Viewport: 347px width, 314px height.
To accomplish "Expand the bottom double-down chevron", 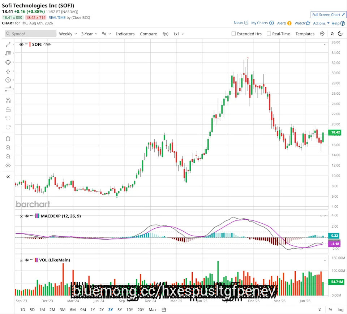I will coord(320,310).
